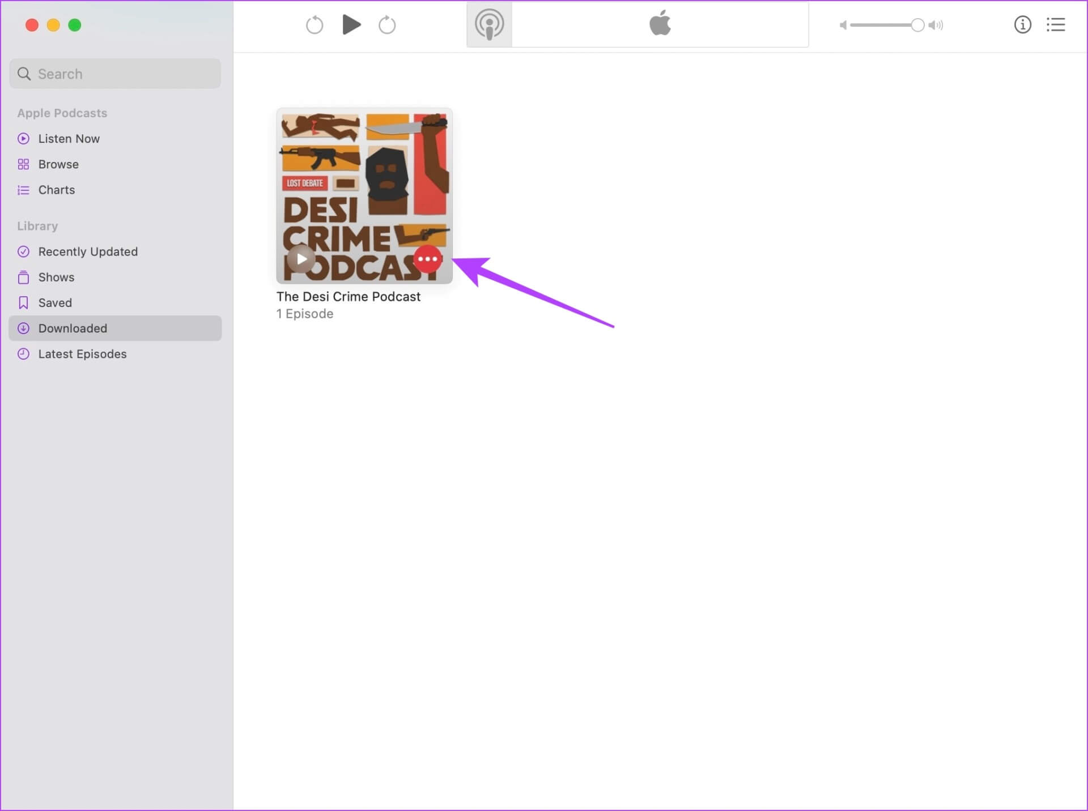
Task: Open Charts section in sidebar
Action: (x=56, y=189)
